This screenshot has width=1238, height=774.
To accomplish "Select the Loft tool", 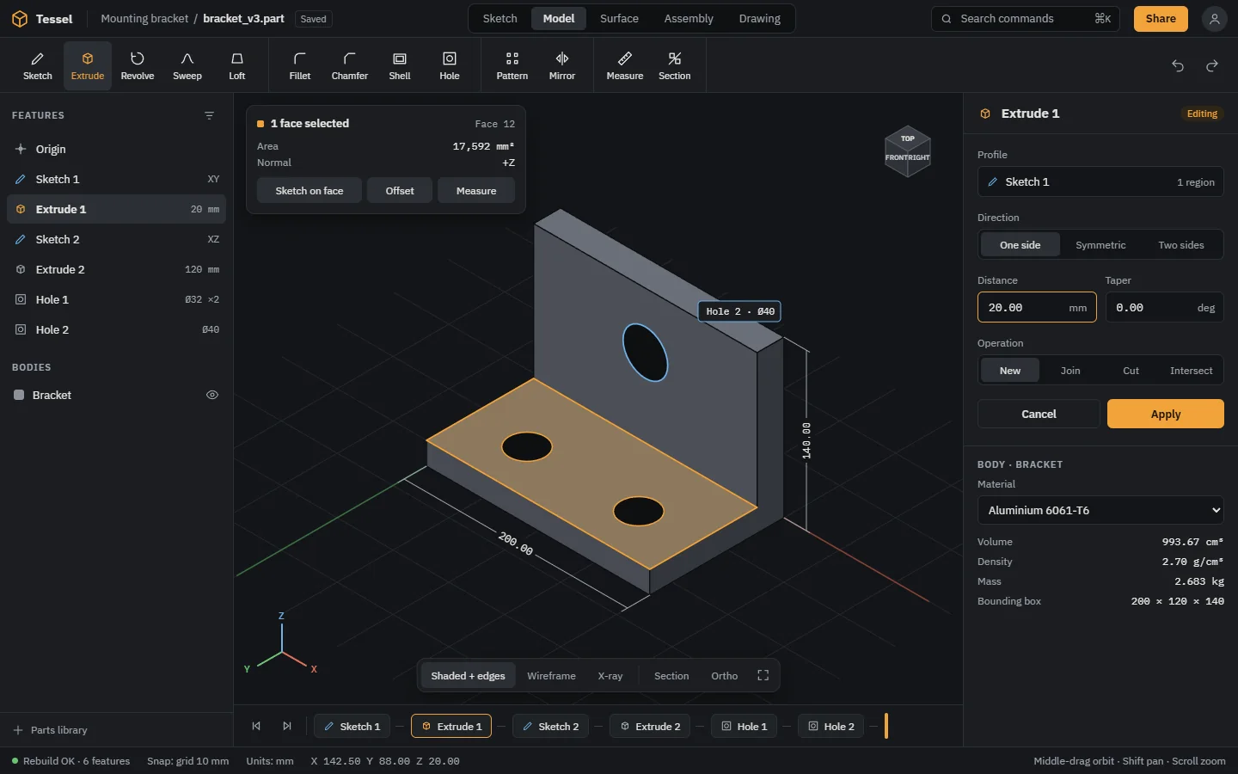I will 237,65.
